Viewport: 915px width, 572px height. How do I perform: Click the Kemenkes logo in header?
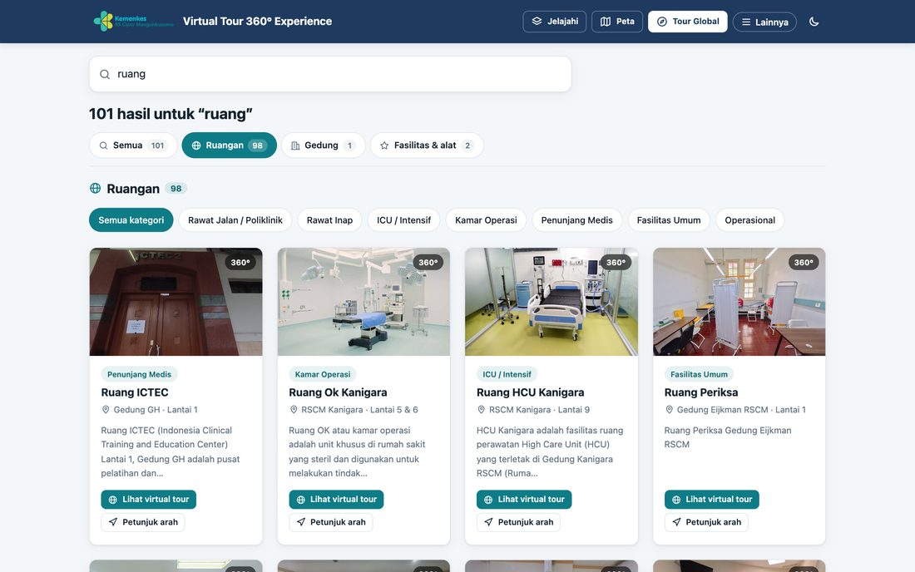134,21
